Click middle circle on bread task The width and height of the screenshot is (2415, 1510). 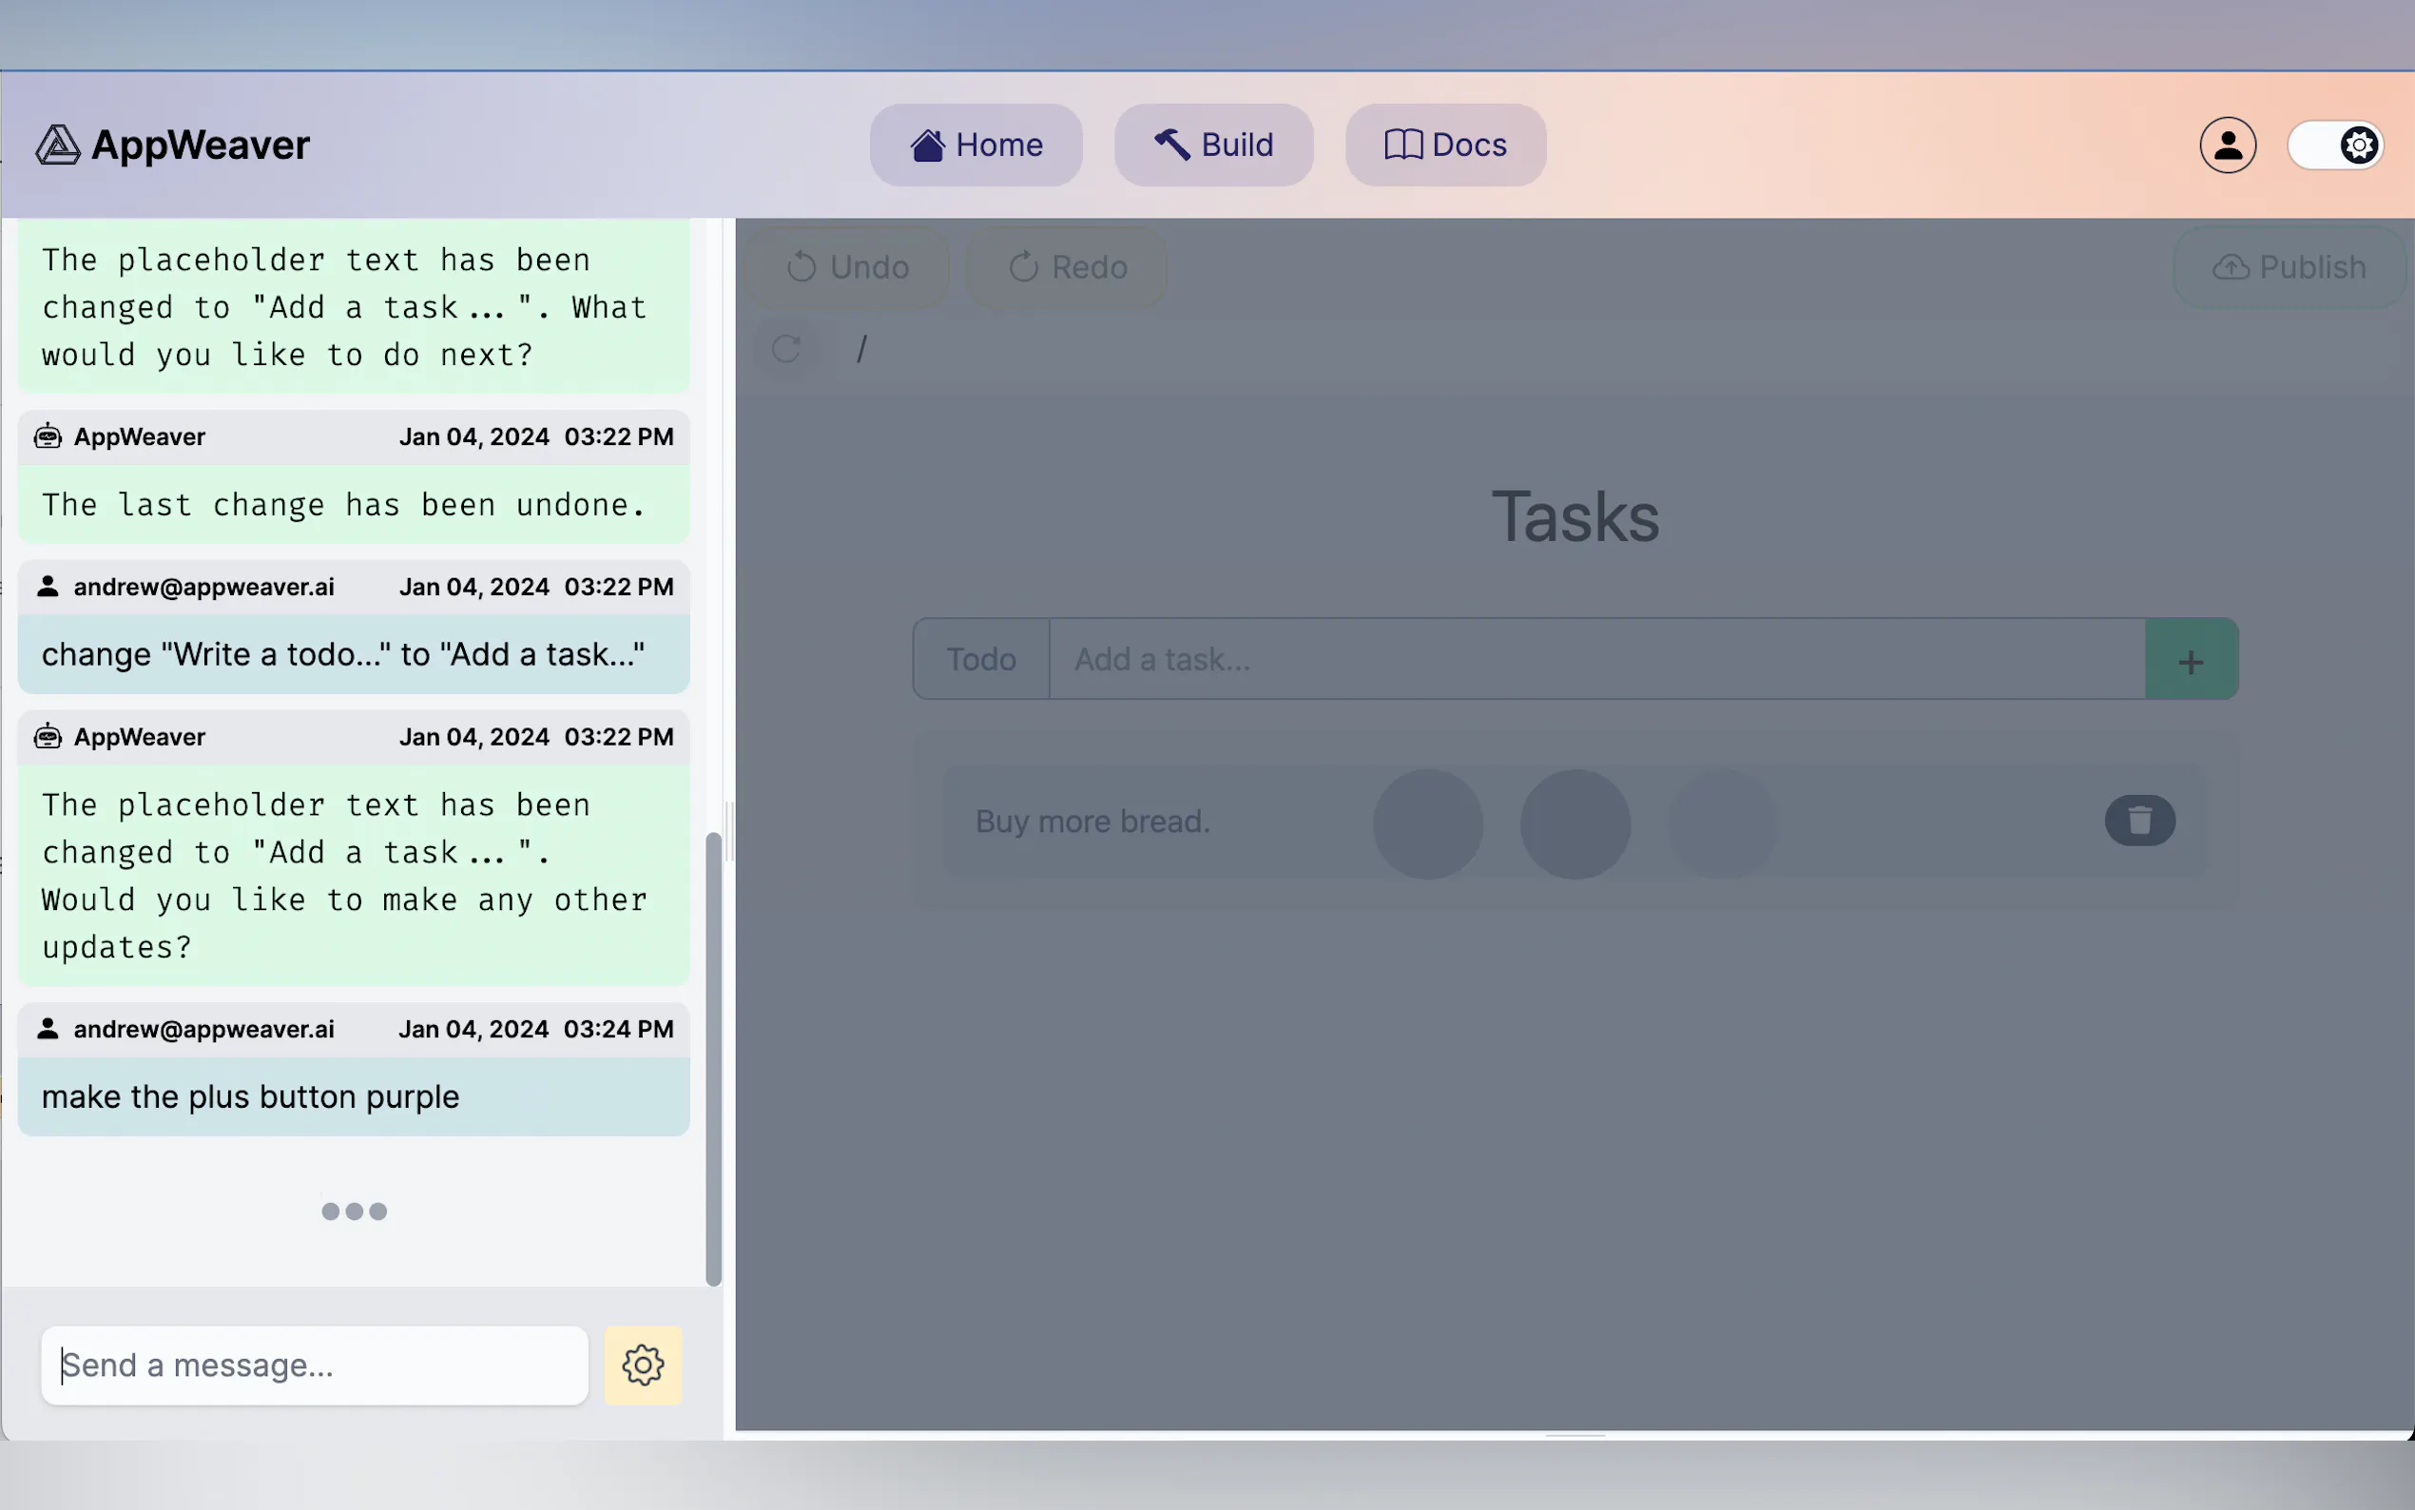[1575, 823]
